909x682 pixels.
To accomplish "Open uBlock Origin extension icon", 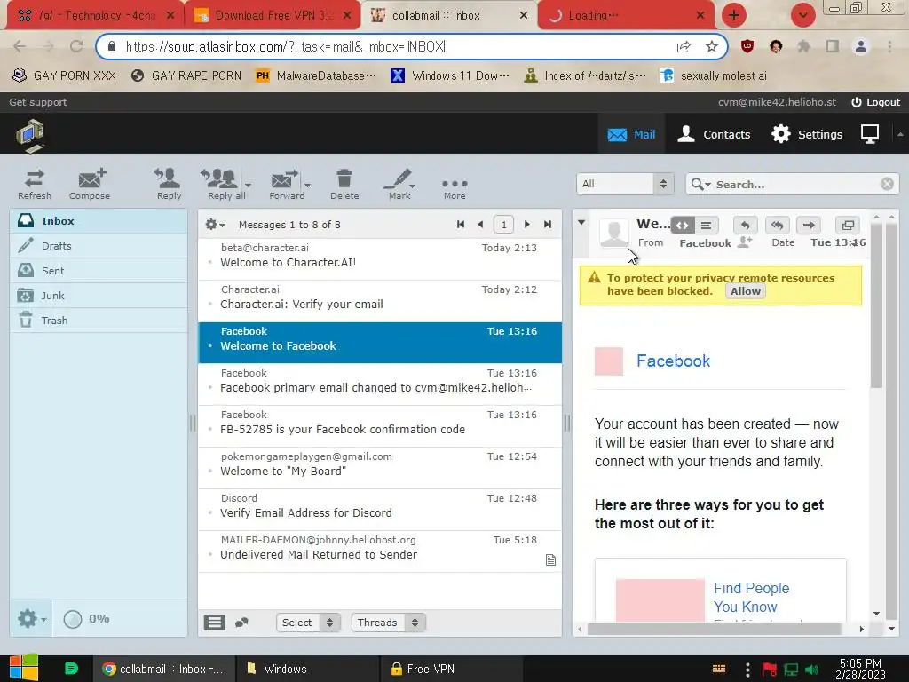I will coord(747,46).
